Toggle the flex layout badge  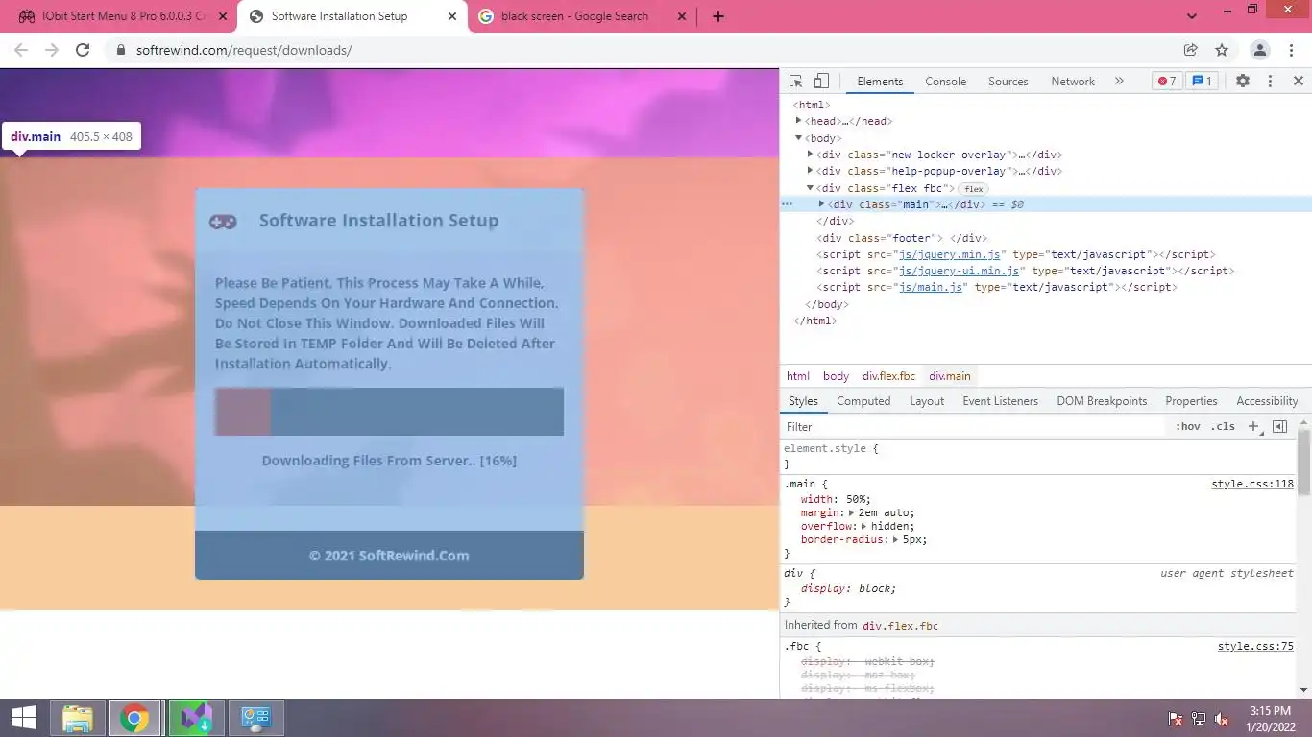click(973, 189)
